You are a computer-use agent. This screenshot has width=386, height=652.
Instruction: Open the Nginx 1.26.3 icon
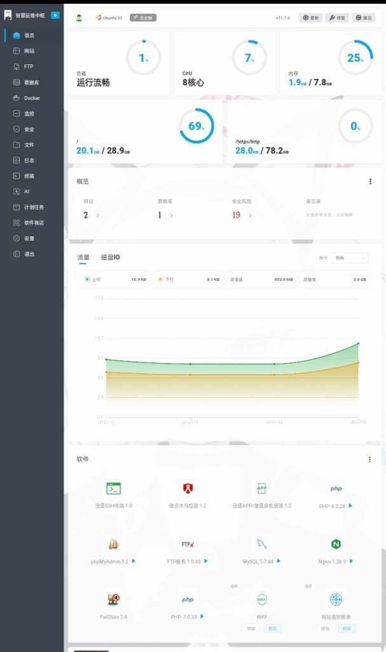(x=336, y=544)
